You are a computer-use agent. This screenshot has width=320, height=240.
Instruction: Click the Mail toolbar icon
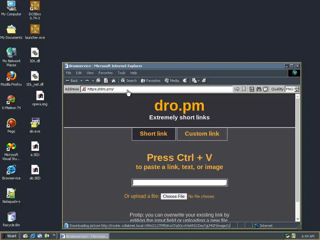[x=194, y=81]
